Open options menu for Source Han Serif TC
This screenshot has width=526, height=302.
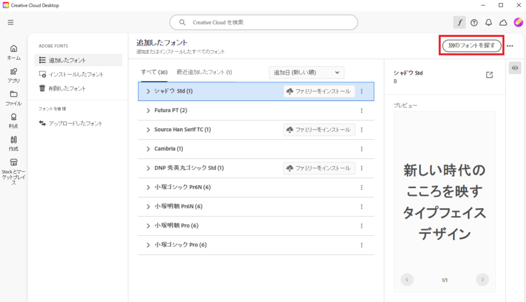click(x=362, y=130)
